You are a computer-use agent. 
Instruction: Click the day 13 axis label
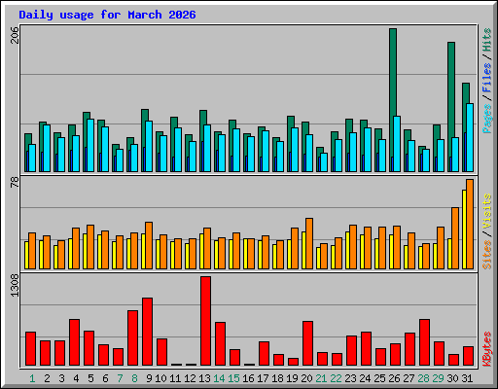pos(204,378)
